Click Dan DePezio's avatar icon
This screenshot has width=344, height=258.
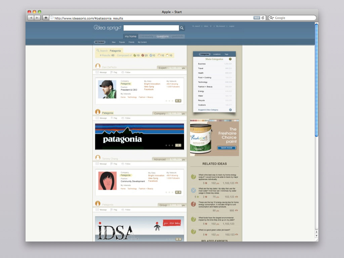[x=98, y=66]
